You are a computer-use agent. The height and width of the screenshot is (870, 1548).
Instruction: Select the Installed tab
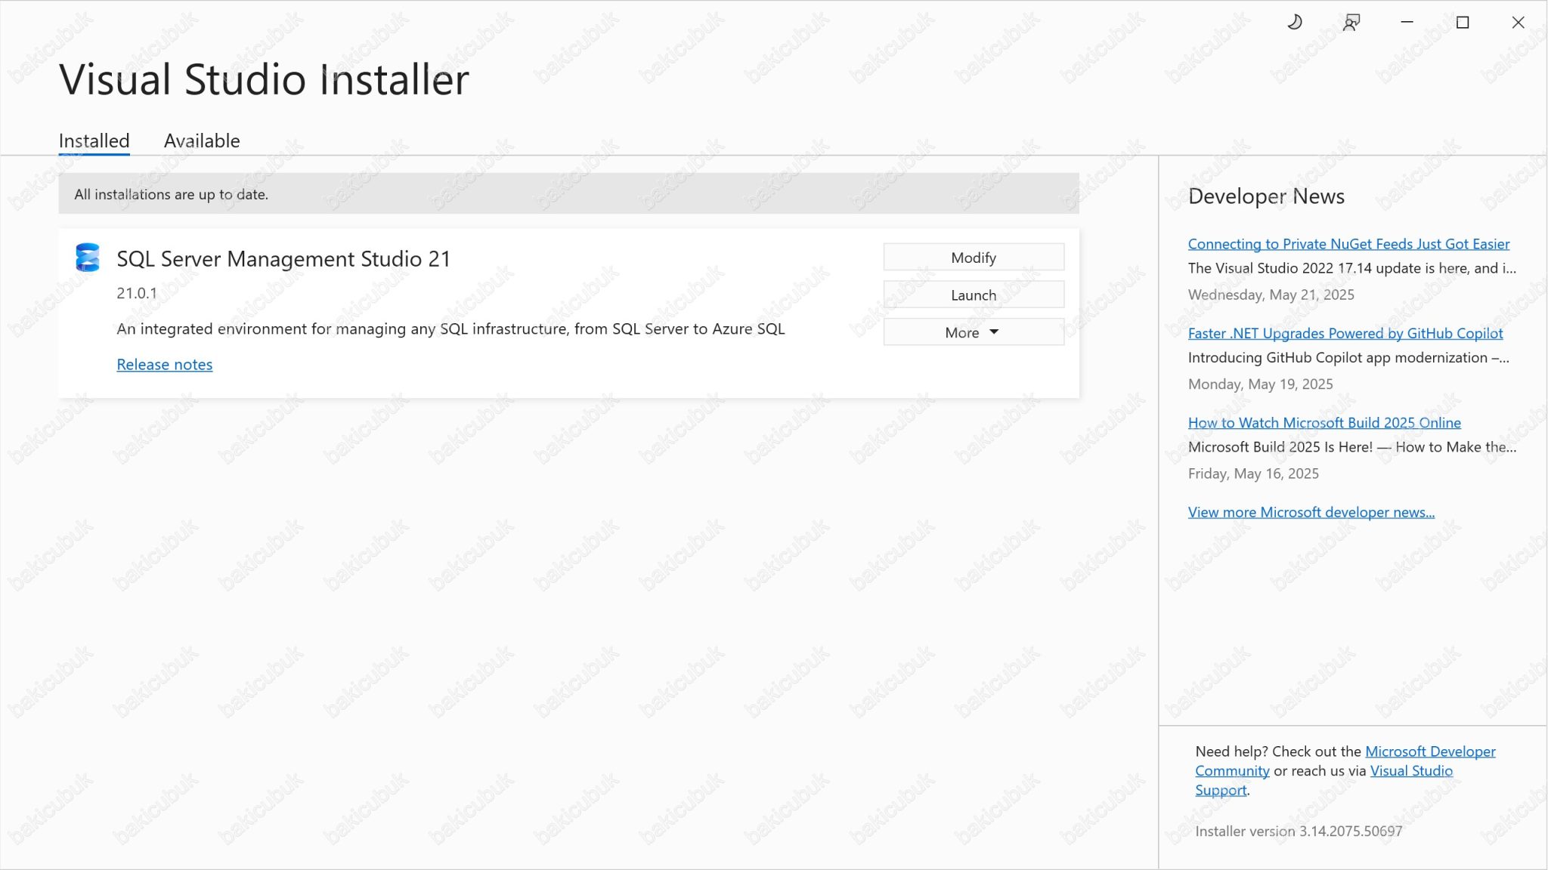click(93, 140)
